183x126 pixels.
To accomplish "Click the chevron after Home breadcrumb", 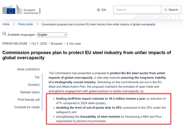I will coord(14,24).
